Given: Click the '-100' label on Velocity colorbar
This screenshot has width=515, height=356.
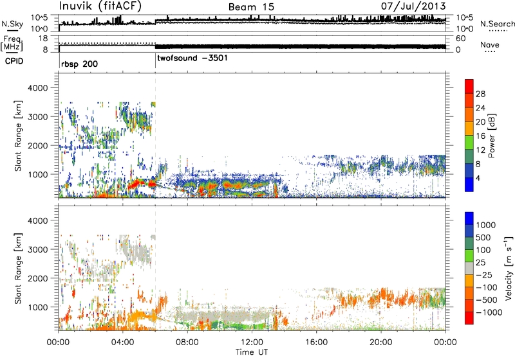Looking at the screenshot, I should [486, 287].
